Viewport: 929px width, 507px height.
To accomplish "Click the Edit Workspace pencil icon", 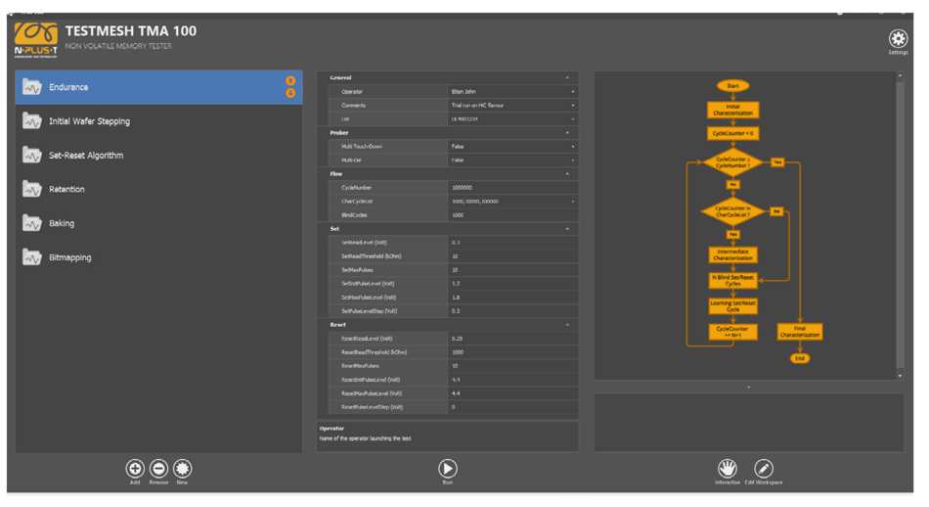I will pos(763,469).
